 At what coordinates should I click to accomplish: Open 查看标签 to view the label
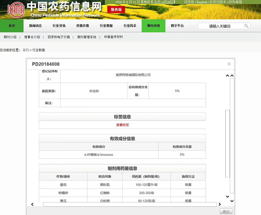pyautogui.click(x=122, y=125)
